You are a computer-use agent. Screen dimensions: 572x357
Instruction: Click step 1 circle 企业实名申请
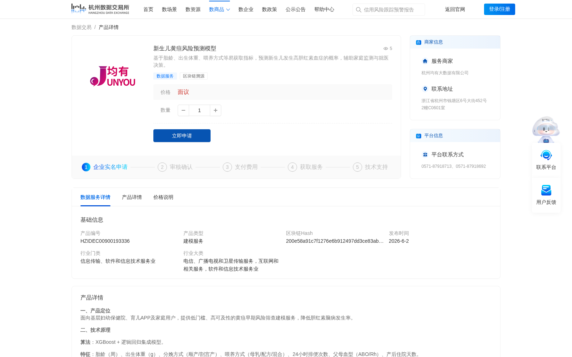pos(86,167)
